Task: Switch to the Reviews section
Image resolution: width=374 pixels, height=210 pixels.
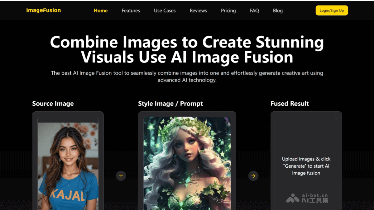Action: tap(198, 10)
